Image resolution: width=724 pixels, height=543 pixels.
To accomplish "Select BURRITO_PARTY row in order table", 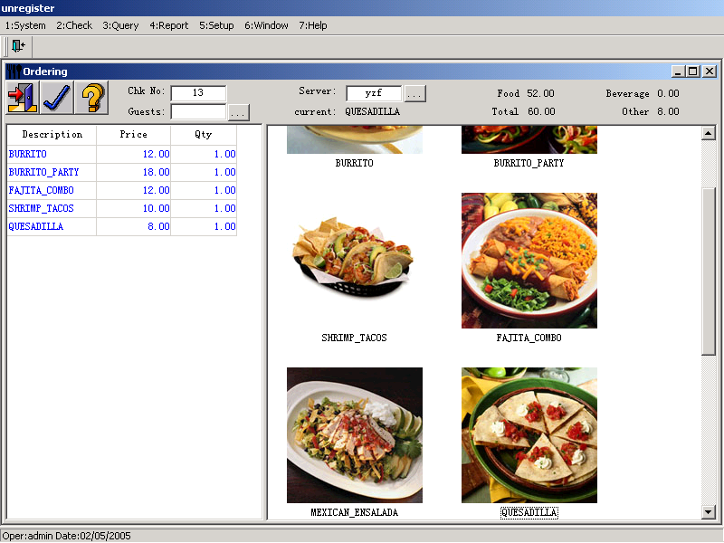I will (122, 172).
